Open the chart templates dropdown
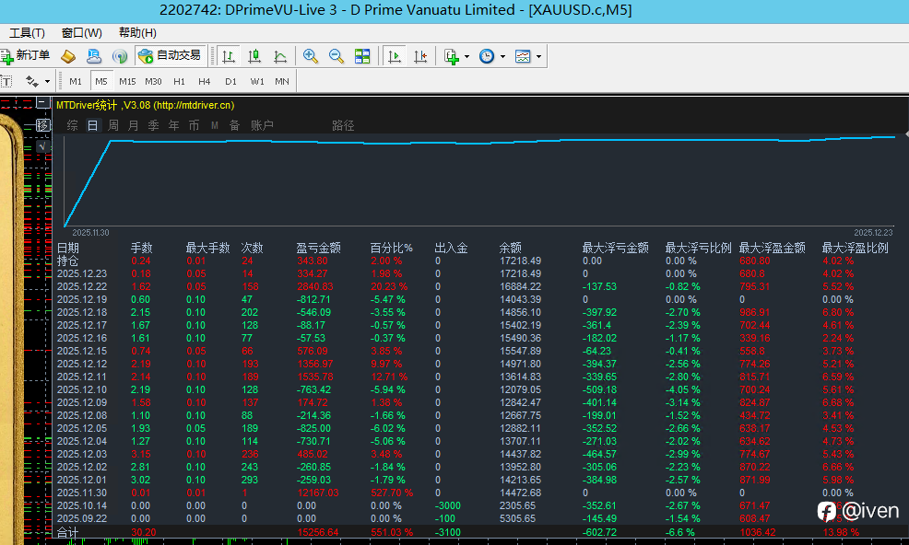The height and width of the screenshot is (545, 909). click(528, 56)
